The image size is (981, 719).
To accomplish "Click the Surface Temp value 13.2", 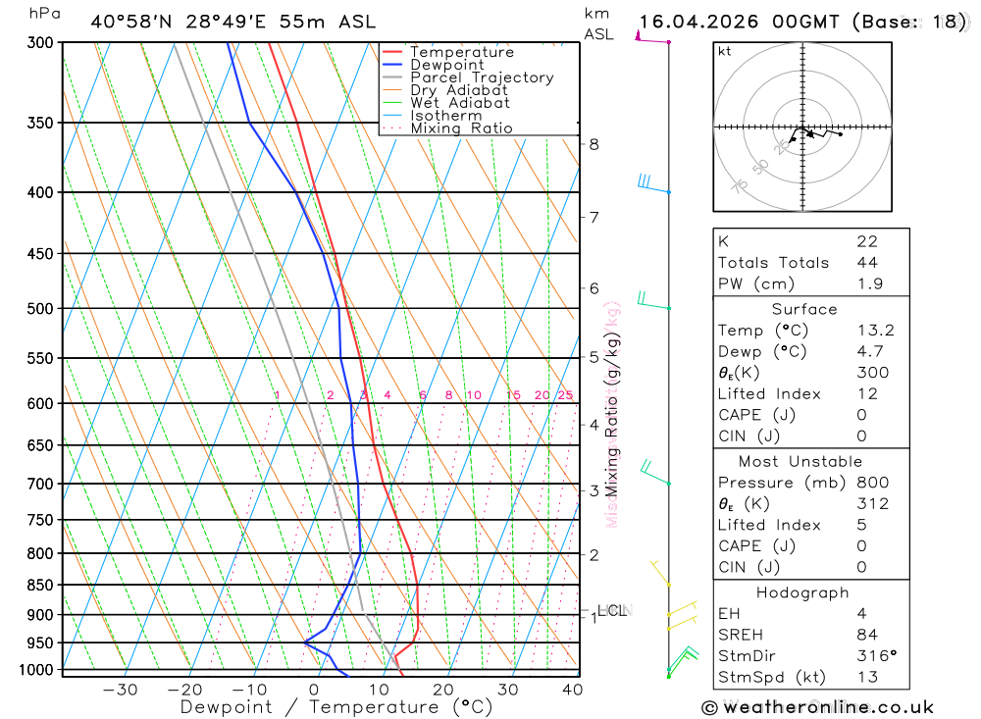I will (x=875, y=331).
